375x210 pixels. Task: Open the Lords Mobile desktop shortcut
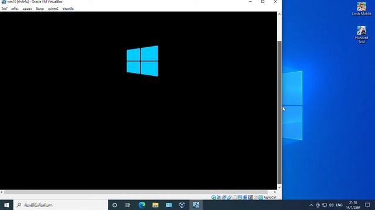[362, 9]
